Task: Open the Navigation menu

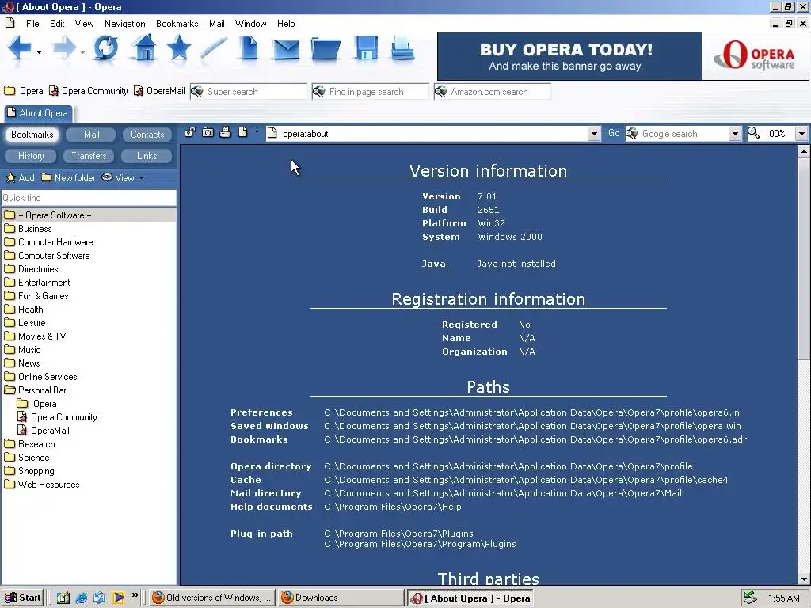Action: (x=124, y=23)
